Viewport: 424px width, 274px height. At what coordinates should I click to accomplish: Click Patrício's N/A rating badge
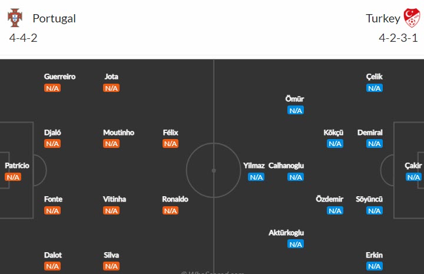[x=13, y=177]
